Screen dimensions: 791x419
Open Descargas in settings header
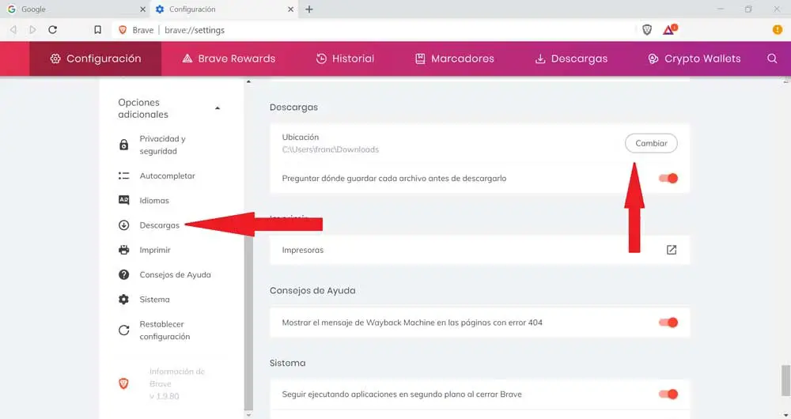coord(571,59)
